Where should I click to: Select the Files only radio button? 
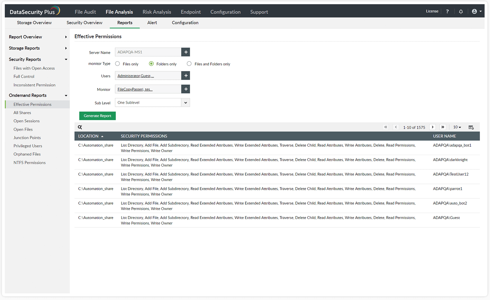pos(118,64)
